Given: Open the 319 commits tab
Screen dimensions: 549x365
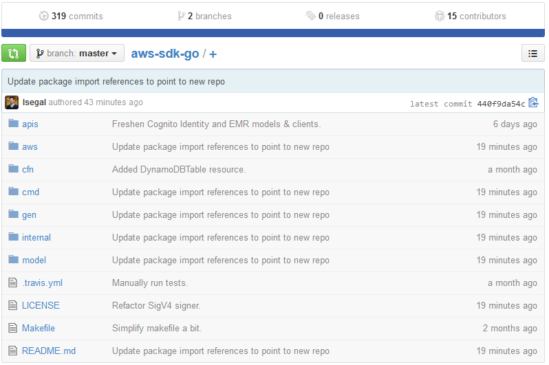Looking at the screenshot, I should 71,16.
